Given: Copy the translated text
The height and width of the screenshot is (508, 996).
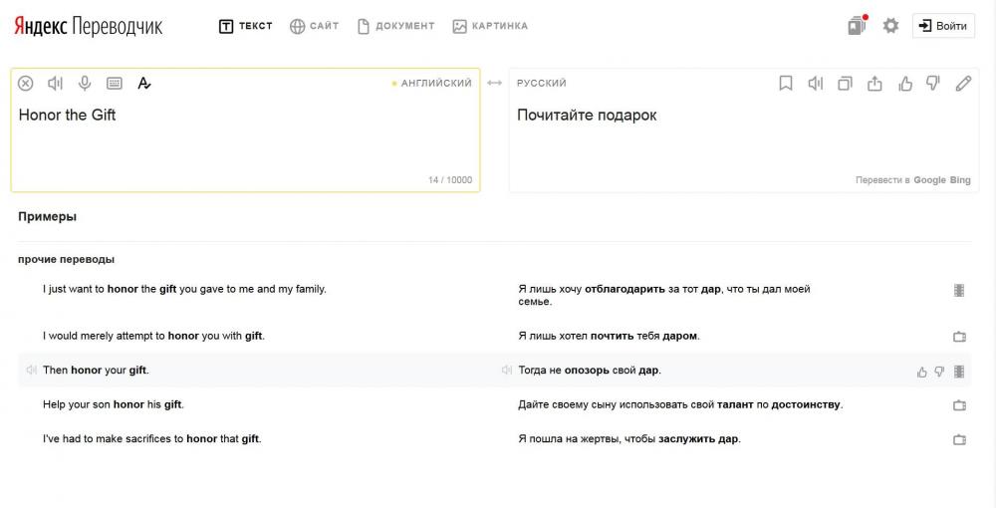Looking at the screenshot, I should tap(845, 84).
